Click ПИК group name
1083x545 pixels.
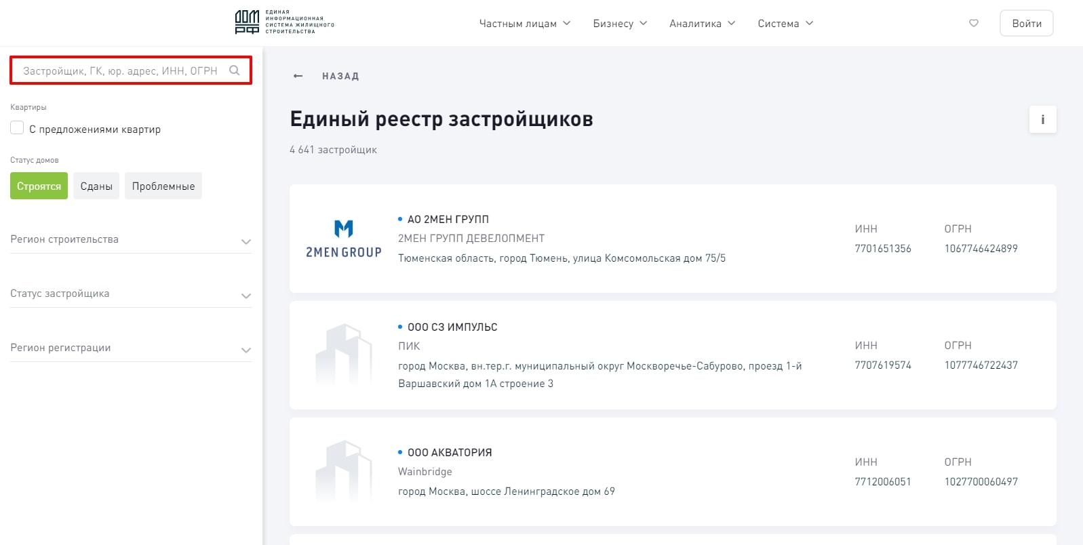409,346
